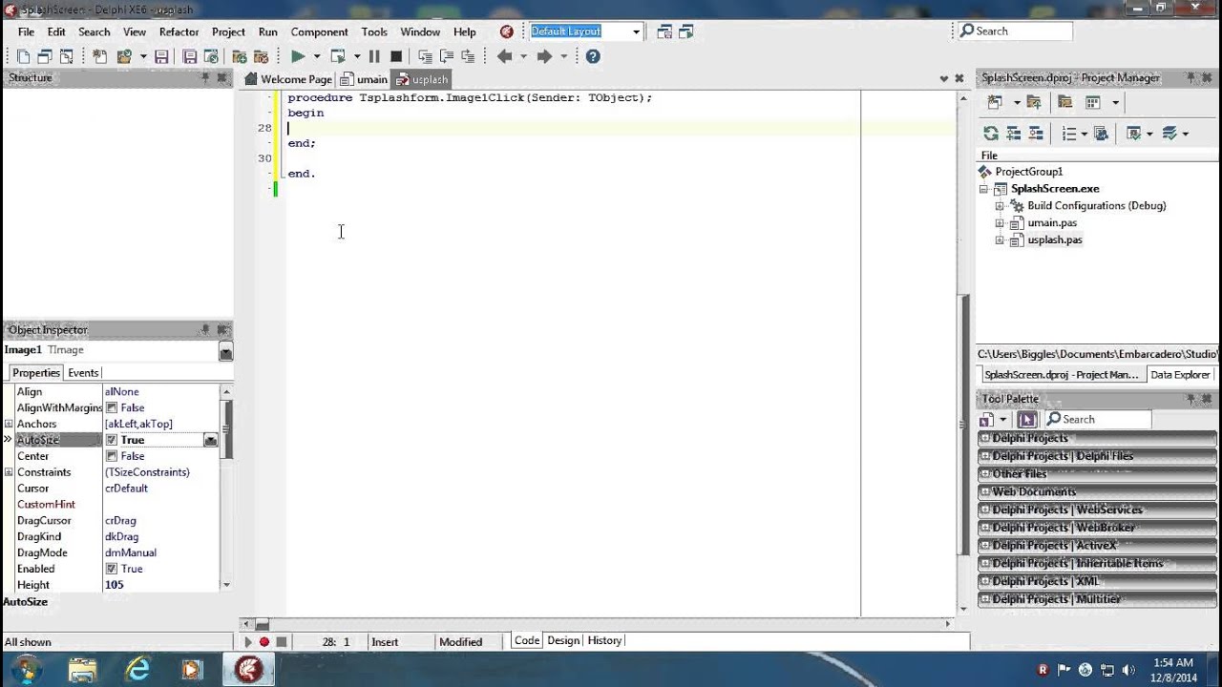Open dropdown arrow next to Open icon
Image resolution: width=1222 pixels, height=687 pixels.
click(x=143, y=56)
